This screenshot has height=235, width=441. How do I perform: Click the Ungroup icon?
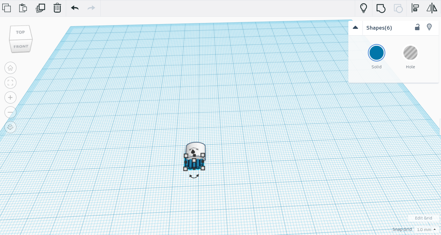398,8
